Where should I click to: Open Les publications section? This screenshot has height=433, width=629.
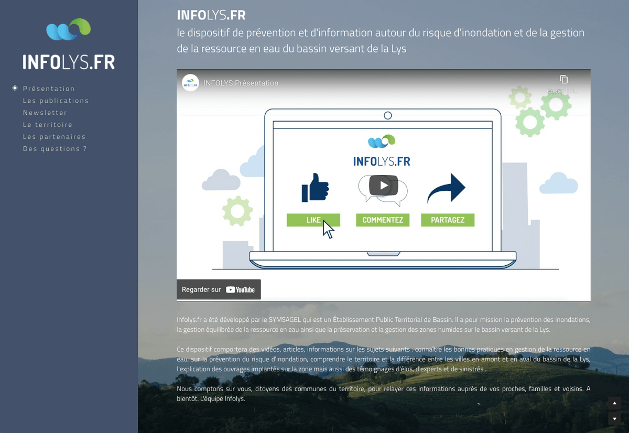click(56, 101)
